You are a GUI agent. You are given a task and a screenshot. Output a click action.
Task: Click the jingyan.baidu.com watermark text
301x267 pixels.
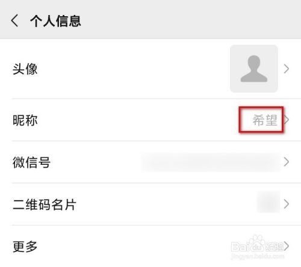click(x=258, y=256)
